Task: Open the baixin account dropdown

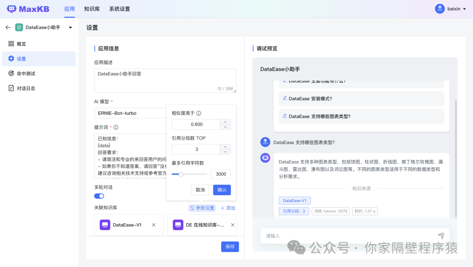Action: coord(450,9)
